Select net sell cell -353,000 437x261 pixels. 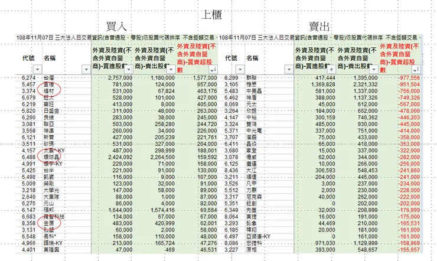click(x=409, y=144)
